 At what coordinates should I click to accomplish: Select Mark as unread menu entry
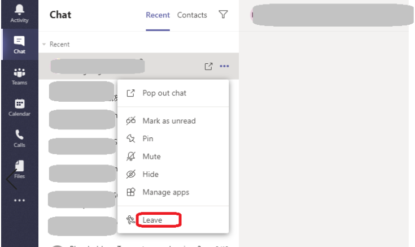(x=173, y=121)
